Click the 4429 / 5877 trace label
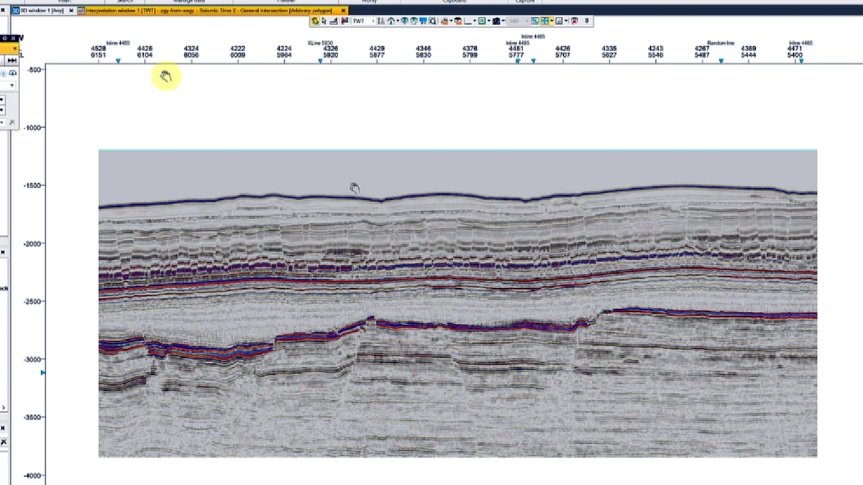The height and width of the screenshot is (485, 863). tap(377, 52)
